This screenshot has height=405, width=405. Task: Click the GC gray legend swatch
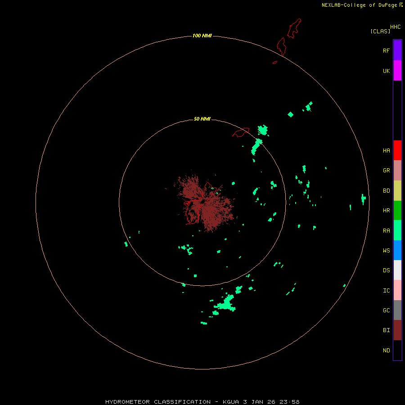point(397,310)
